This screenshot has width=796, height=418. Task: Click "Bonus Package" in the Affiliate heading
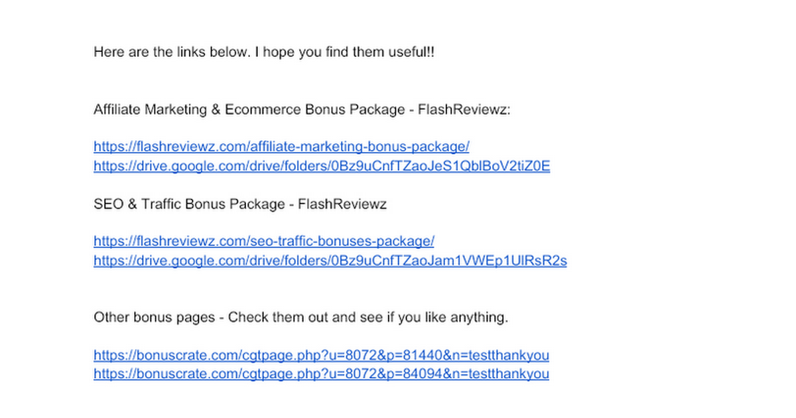point(355,109)
